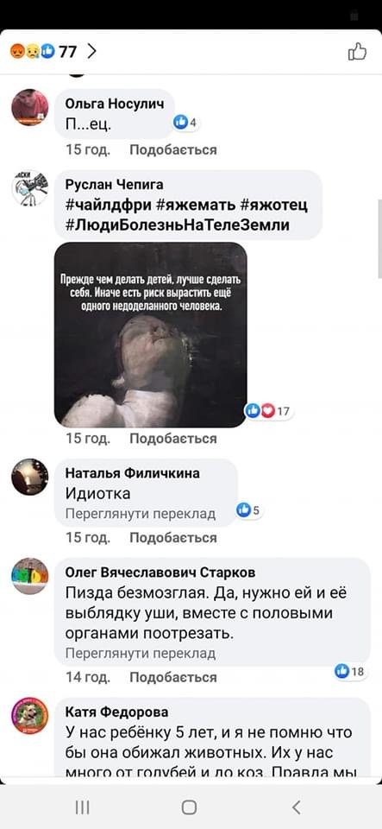Open the #ЛюдиБолезньНаТелеЗемли hashtag

[178, 225]
